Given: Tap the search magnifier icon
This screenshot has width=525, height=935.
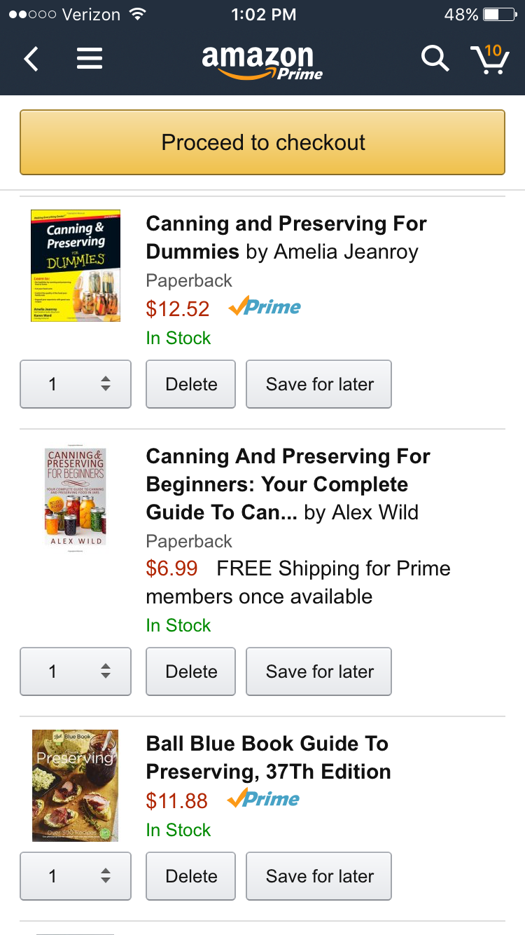Looking at the screenshot, I should (x=435, y=59).
